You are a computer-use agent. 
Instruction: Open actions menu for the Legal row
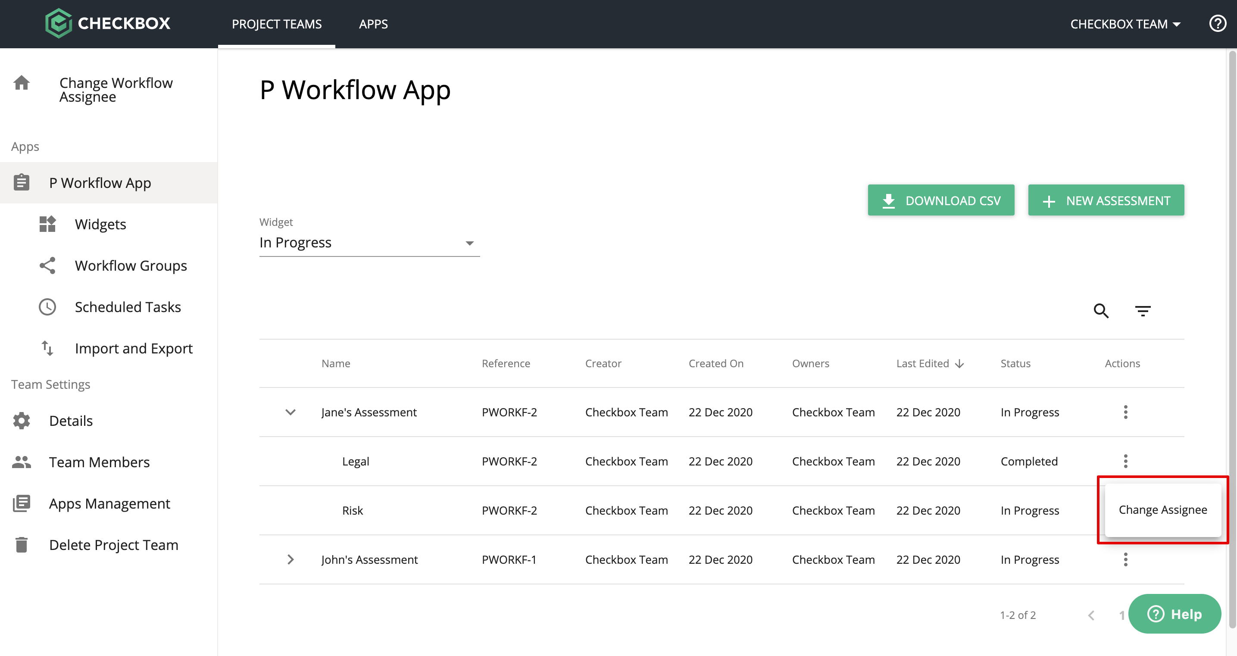coord(1126,461)
